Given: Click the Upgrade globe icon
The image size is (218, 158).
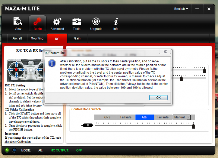Looking at the screenshot, I should pyautogui.click(x=96, y=22).
